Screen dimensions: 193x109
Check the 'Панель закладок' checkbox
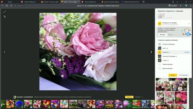[x=160, y=64]
